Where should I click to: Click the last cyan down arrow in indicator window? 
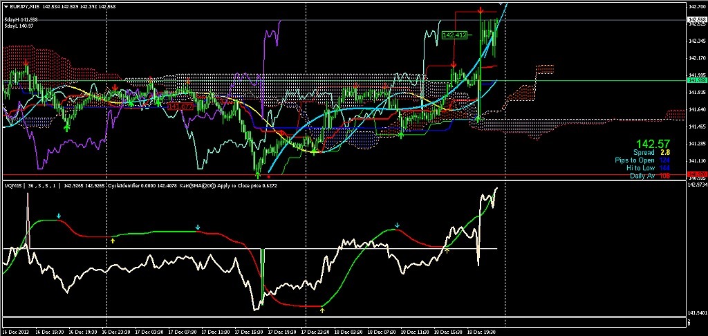pos(397,225)
